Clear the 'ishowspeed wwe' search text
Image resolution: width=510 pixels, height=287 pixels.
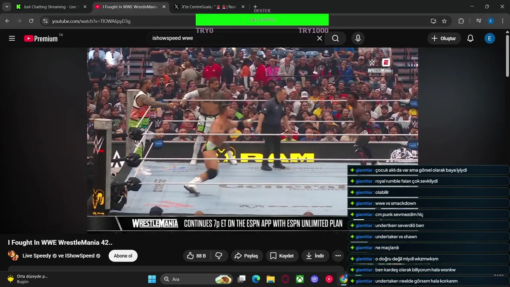[319, 38]
